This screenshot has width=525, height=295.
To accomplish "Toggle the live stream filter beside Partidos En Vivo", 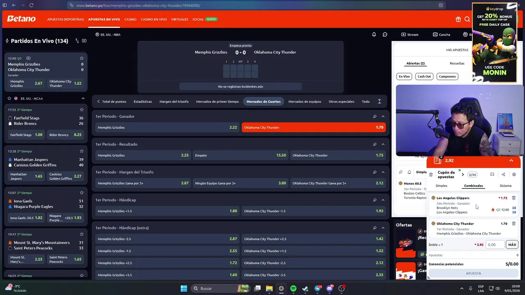I will point(84,41).
